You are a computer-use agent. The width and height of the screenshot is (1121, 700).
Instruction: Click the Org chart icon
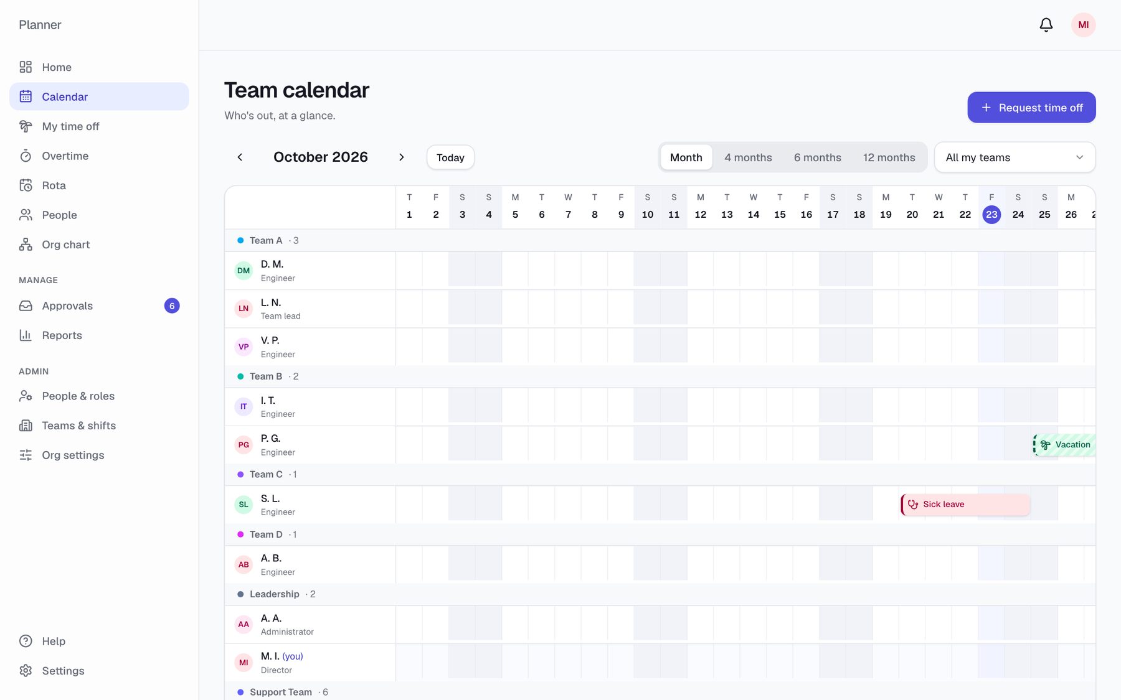pyautogui.click(x=26, y=245)
